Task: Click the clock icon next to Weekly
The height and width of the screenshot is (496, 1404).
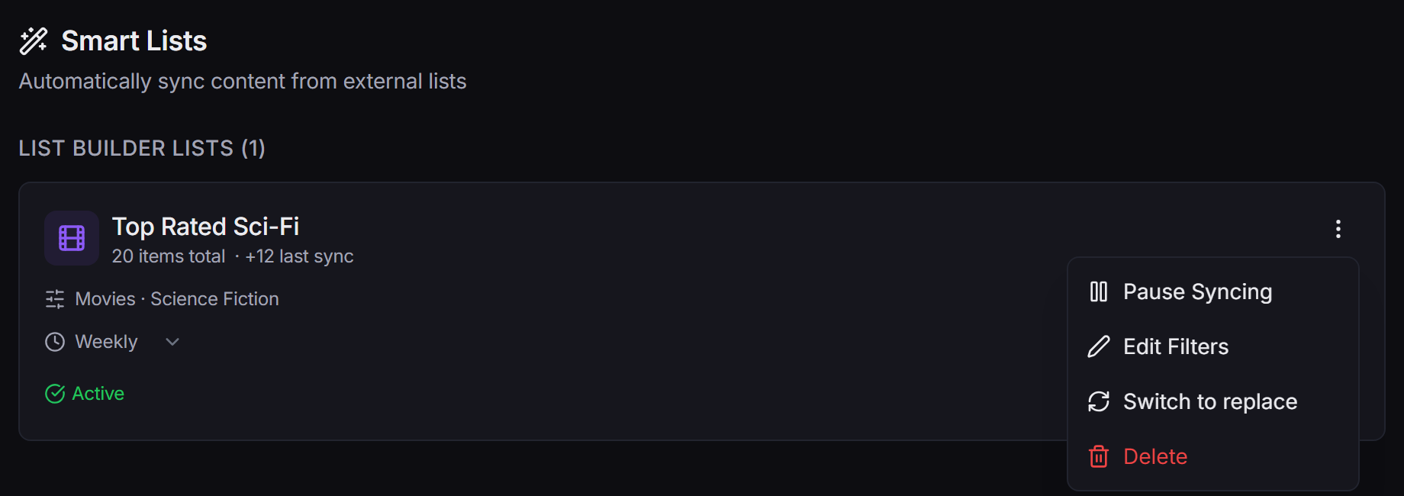Action: [55, 342]
